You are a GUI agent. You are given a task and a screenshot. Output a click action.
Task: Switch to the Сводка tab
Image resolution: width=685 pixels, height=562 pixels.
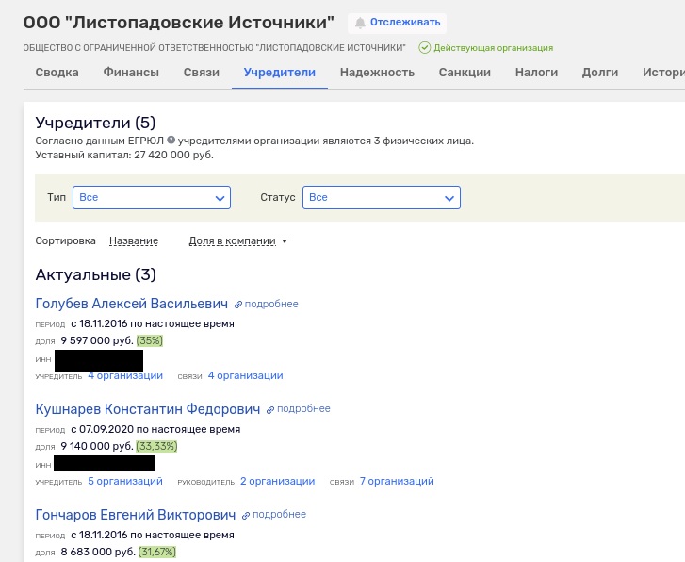(57, 73)
